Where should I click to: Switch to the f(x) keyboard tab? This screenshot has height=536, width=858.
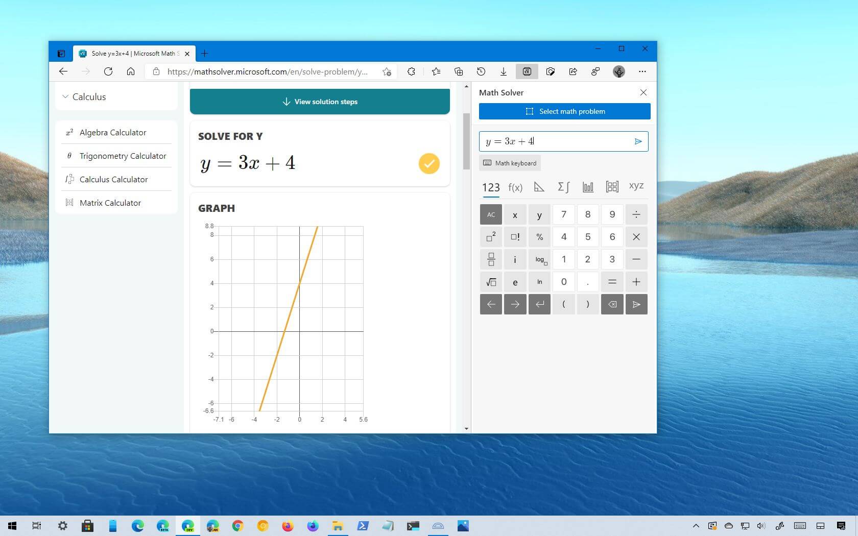(515, 187)
